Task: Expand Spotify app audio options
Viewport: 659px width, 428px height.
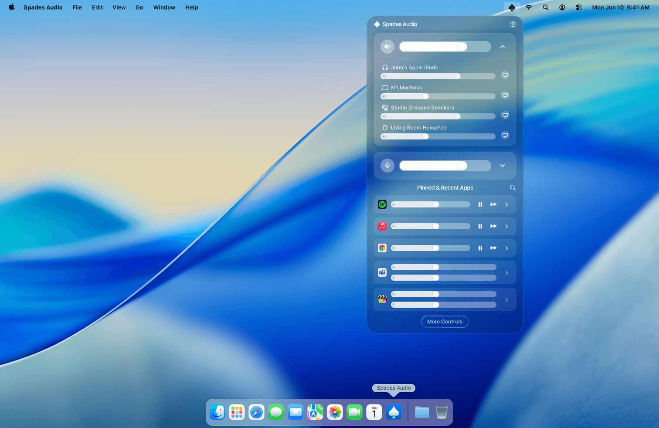Action: 506,204
